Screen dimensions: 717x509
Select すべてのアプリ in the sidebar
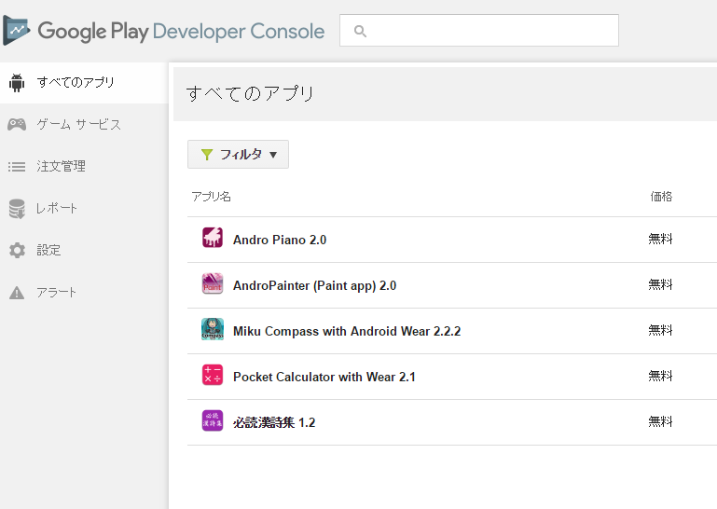click(76, 82)
